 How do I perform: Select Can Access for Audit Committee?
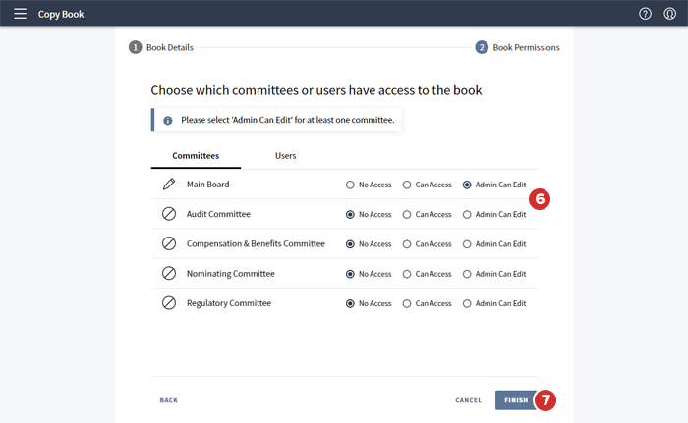(408, 214)
